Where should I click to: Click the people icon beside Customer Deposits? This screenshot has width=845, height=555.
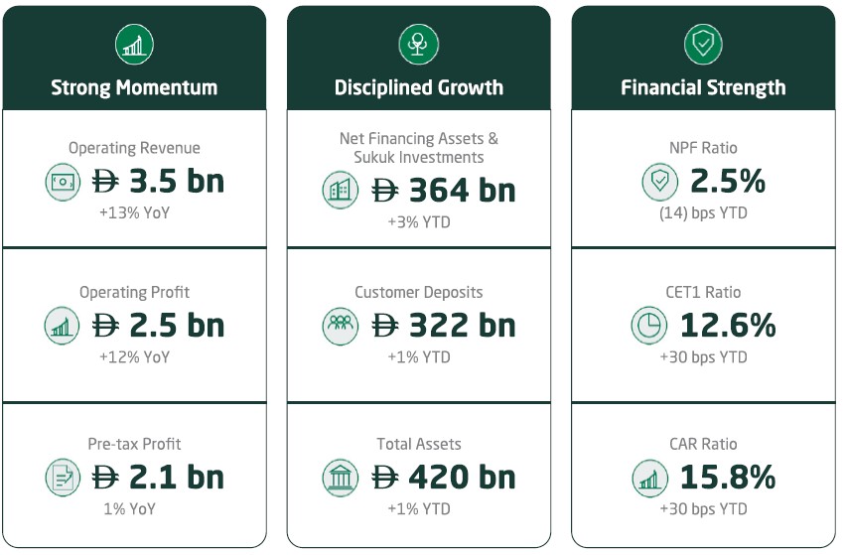coord(341,326)
